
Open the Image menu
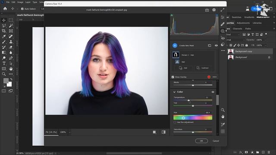(20, 2)
